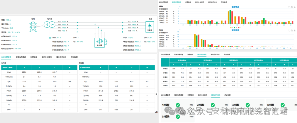Image resolution: width=297 pixels, height=123 pixels.
Task: Click the ground symbol below the grid lines
Action: pos(50,38)
